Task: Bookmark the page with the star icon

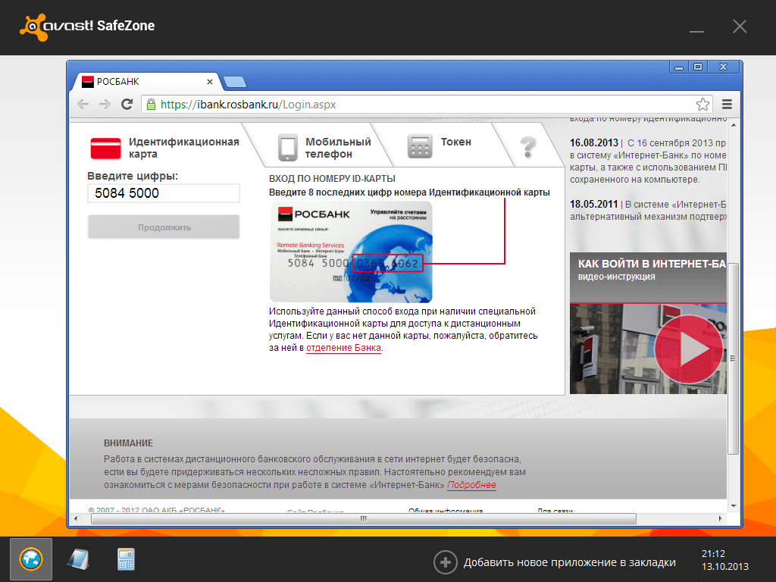Action: [x=702, y=105]
